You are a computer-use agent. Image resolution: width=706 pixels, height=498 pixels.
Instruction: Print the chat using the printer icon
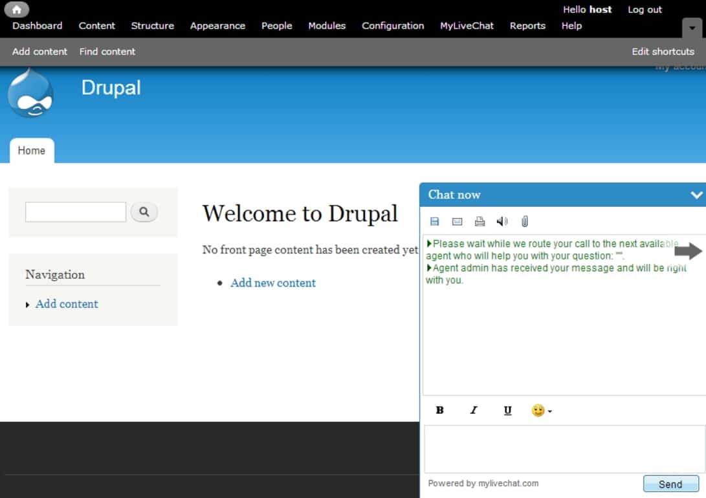480,221
